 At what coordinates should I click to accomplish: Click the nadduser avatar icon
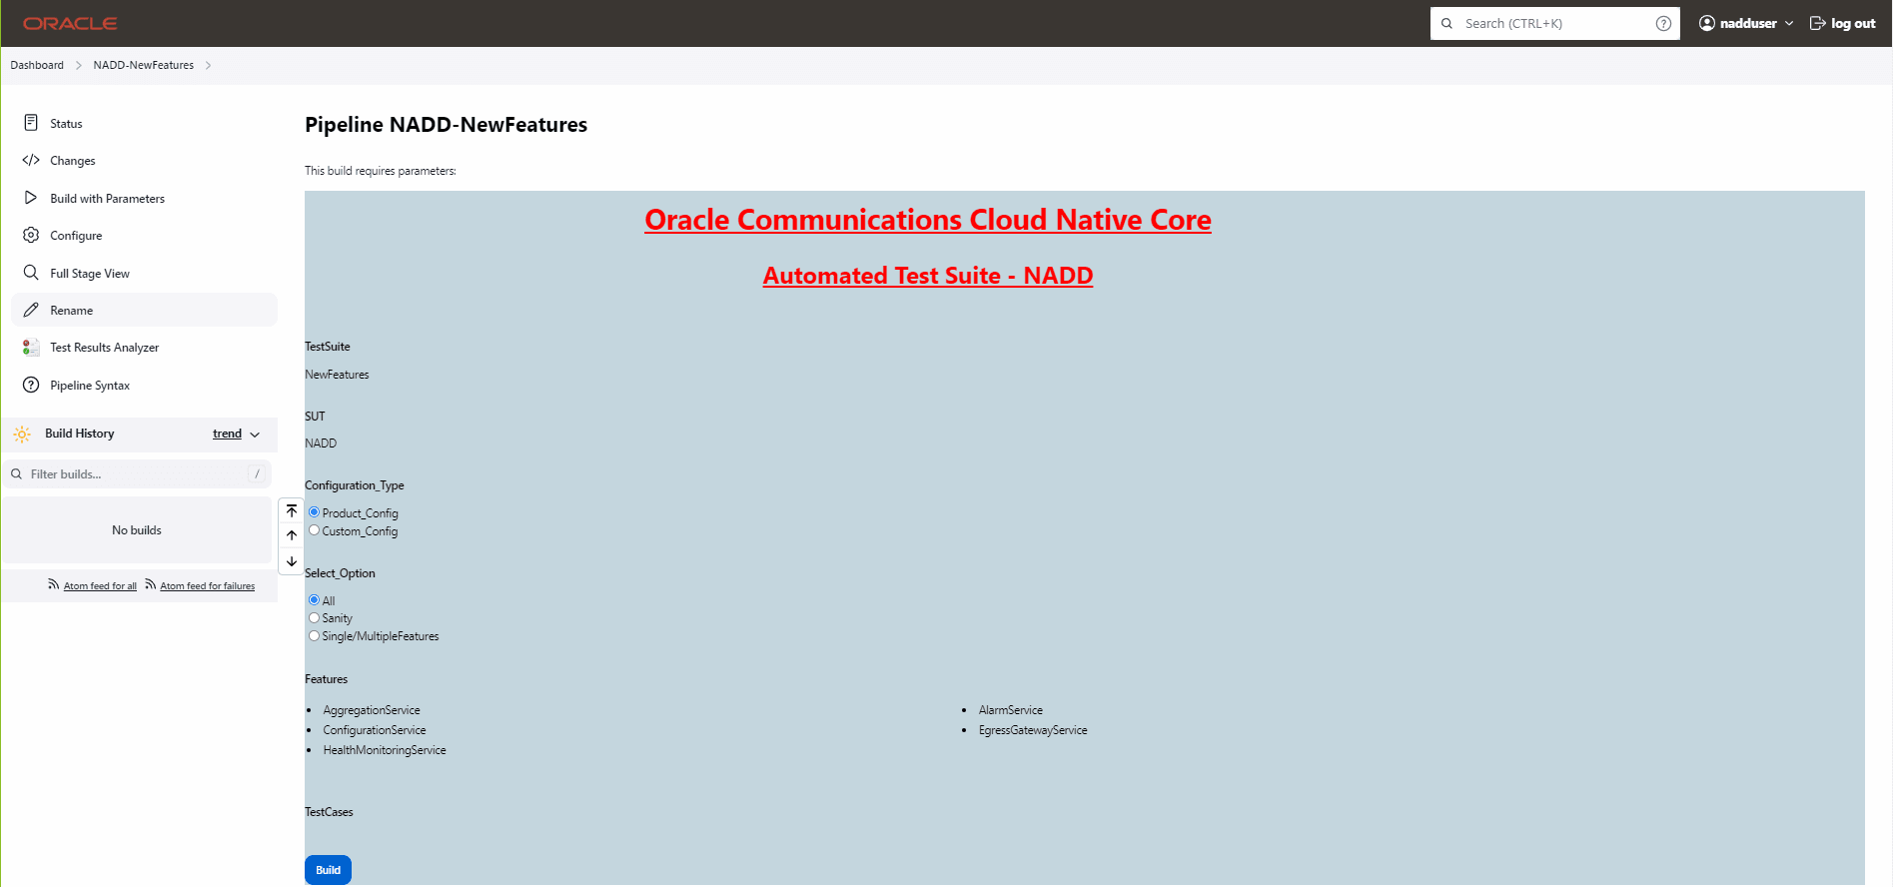coord(1707,23)
